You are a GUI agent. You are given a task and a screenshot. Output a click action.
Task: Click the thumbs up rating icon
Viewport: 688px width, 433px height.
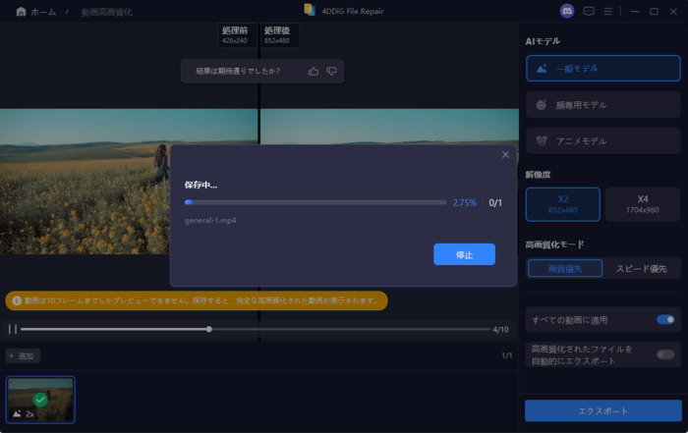coord(314,71)
